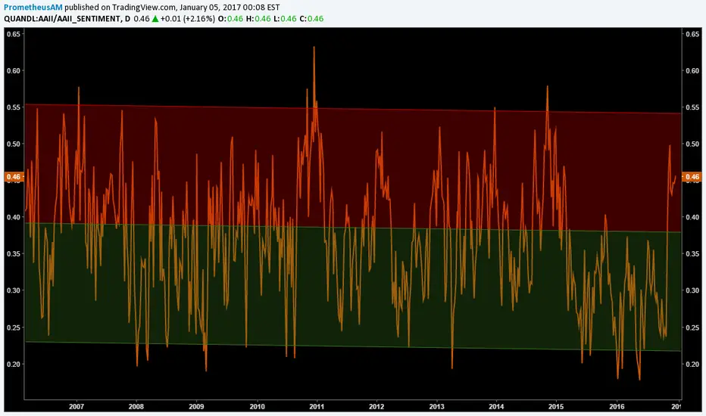Screen dimensions: 706x416
Task: Click the 0.20 label on the left price scale
Action: (13, 365)
